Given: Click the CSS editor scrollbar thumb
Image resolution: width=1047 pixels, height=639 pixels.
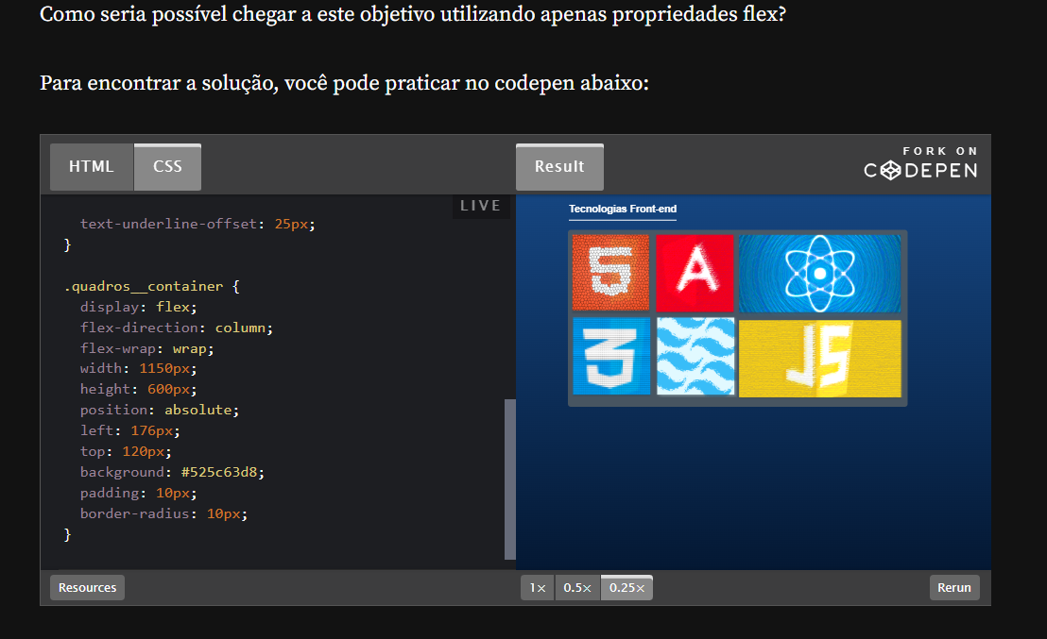Looking at the screenshot, I should pyautogui.click(x=510, y=479).
